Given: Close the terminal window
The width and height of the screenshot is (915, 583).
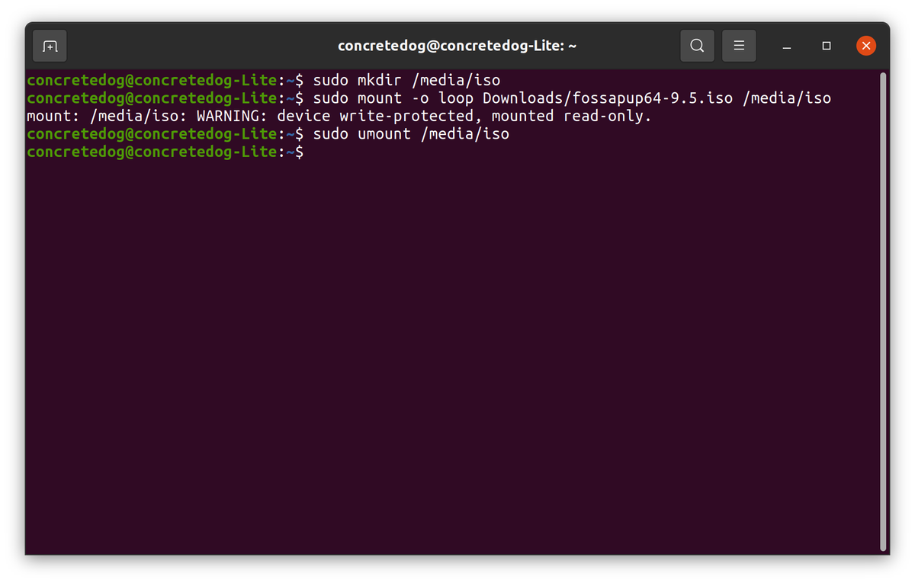Looking at the screenshot, I should point(865,46).
